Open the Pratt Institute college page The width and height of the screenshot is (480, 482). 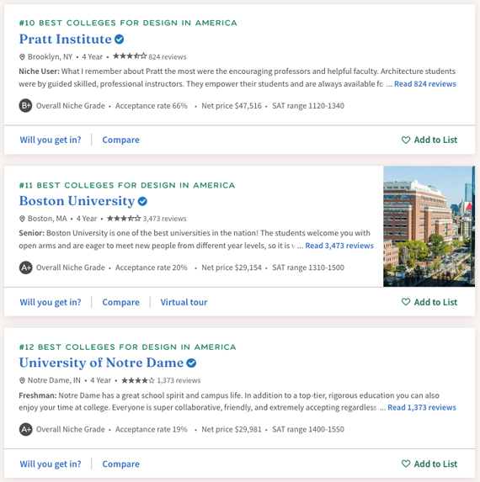tap(65, 40)
